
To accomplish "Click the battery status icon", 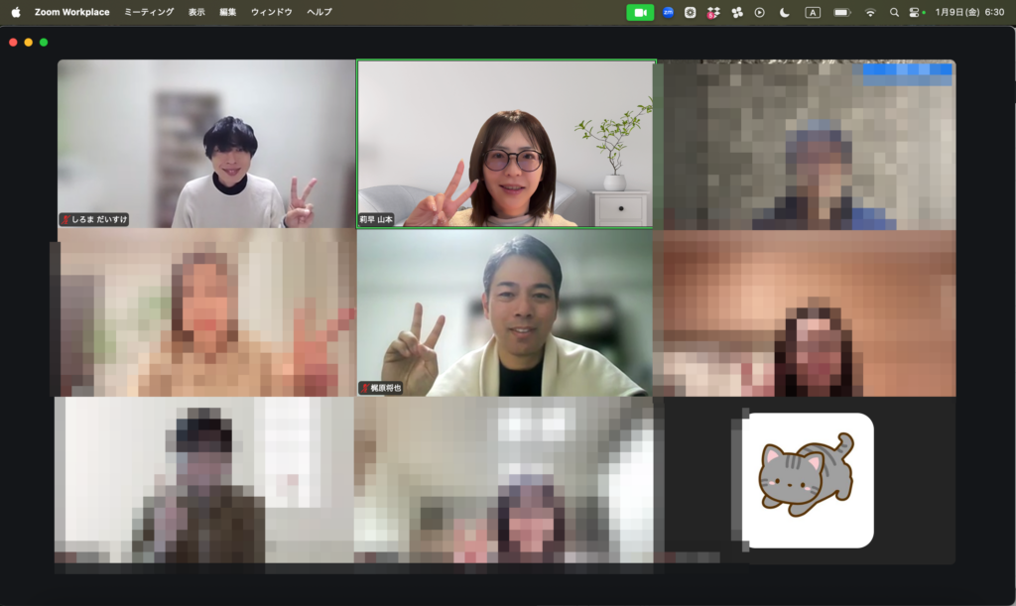I will (x=841, y=12).
